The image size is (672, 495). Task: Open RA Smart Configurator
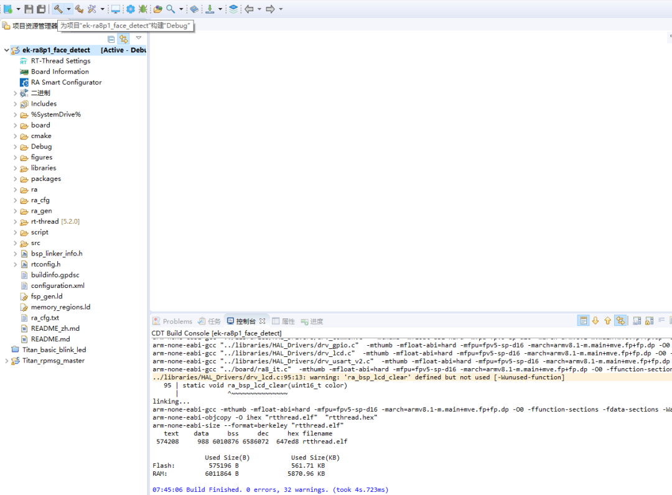pyautogui.click(x=66, y=82)
